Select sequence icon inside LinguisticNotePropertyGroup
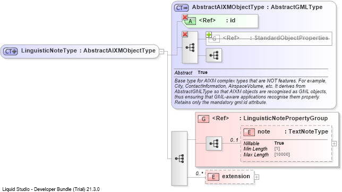The width and height of the screenshot is (342, 192). coord(213,144)
